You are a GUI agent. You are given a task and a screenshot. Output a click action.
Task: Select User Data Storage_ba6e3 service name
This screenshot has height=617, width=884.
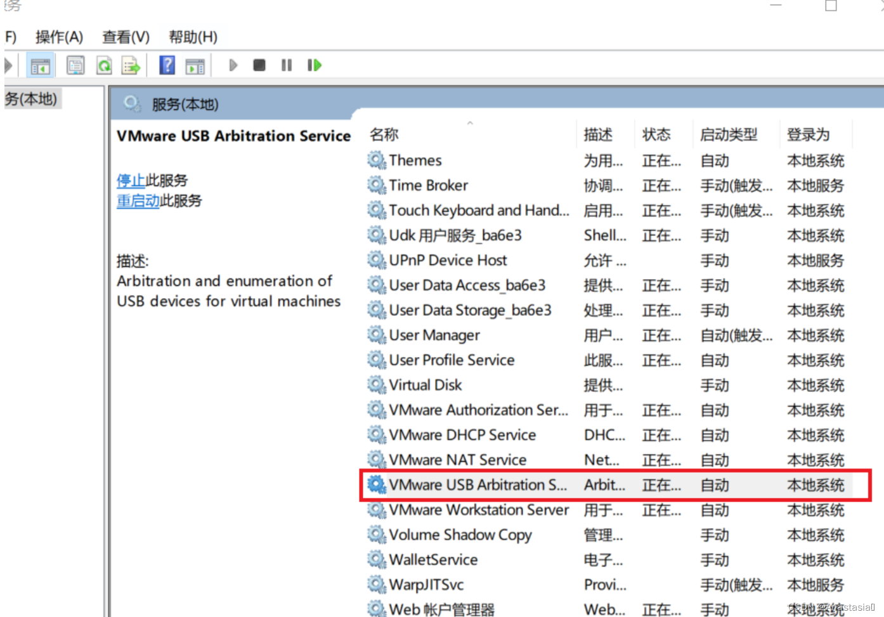pos(471,310)
